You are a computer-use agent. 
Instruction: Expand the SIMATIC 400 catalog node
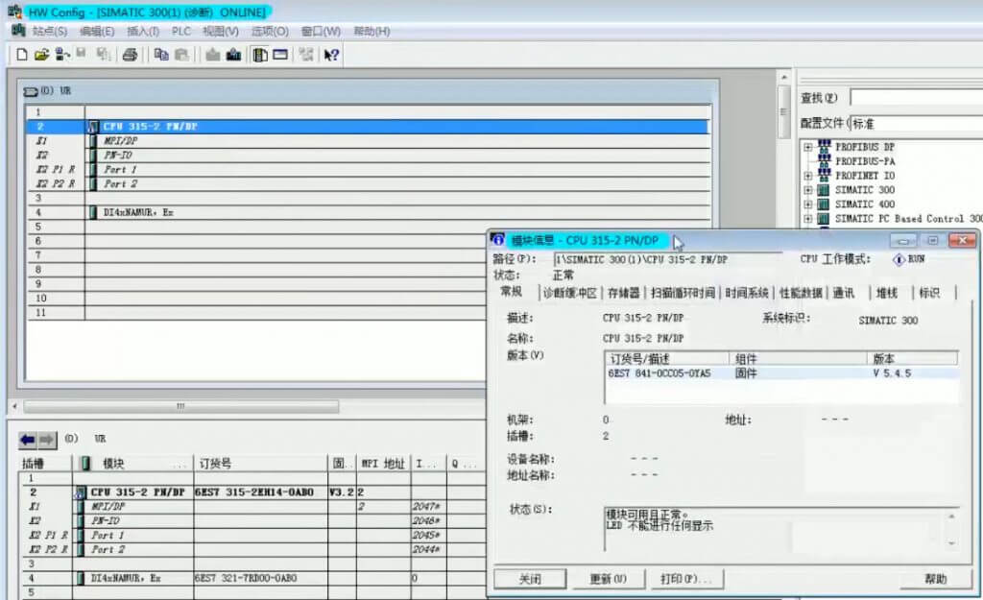click(808, 204)
